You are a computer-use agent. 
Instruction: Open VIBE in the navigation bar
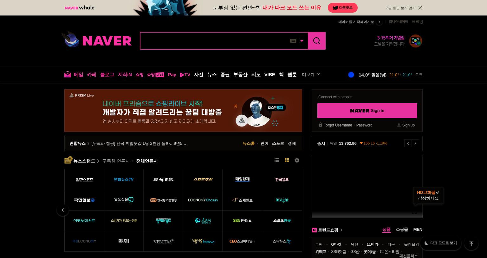coord(270,75)
